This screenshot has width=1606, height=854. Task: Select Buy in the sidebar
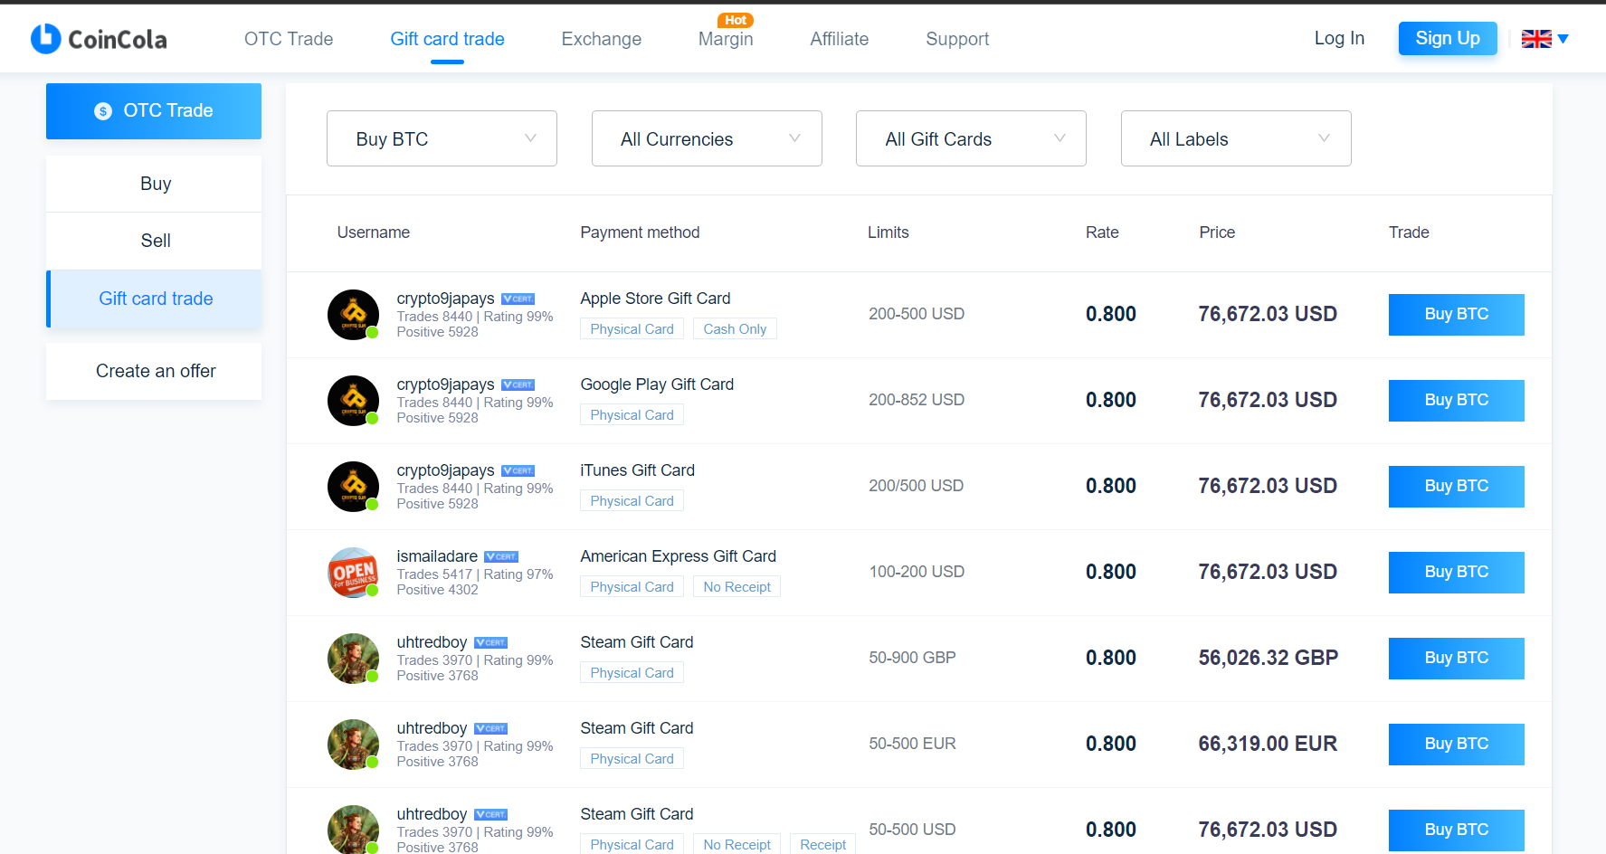154,184
